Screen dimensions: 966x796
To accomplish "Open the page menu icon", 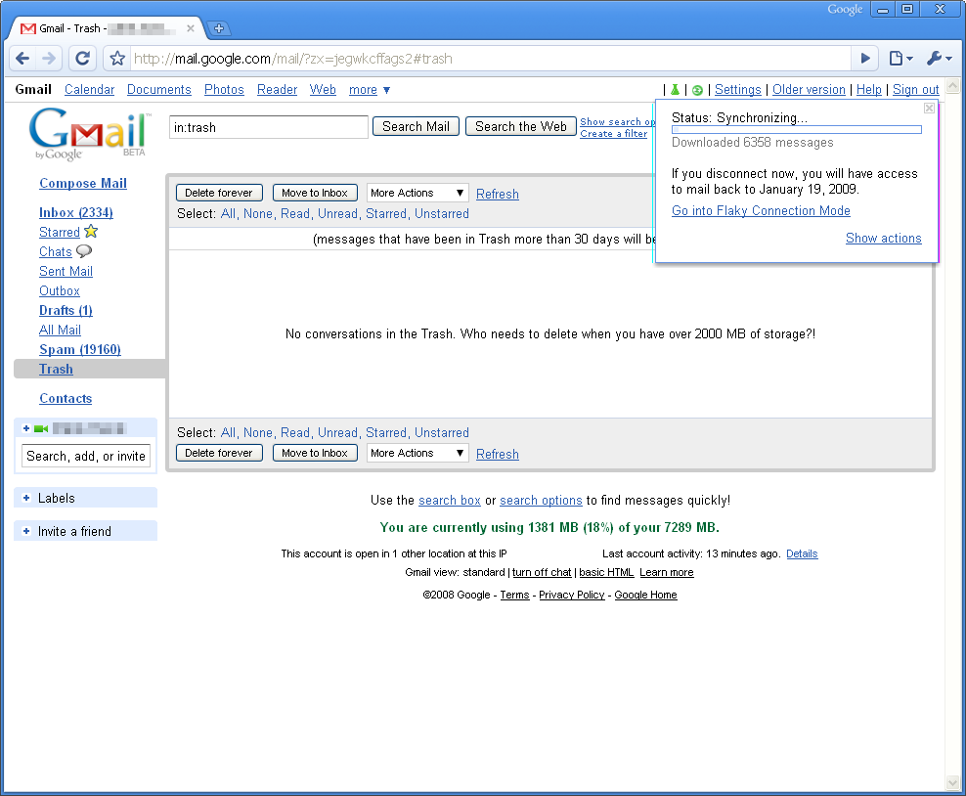I will pos(900,59).
